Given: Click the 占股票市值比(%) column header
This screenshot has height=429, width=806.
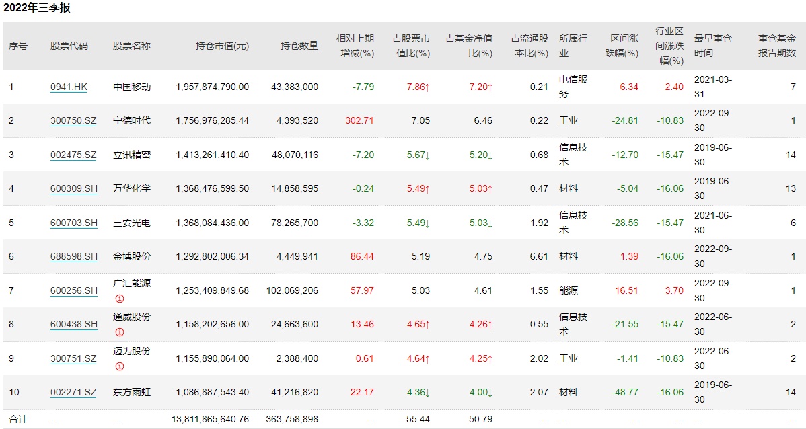Looking at the screenshot, I should [x=411, y=46].
